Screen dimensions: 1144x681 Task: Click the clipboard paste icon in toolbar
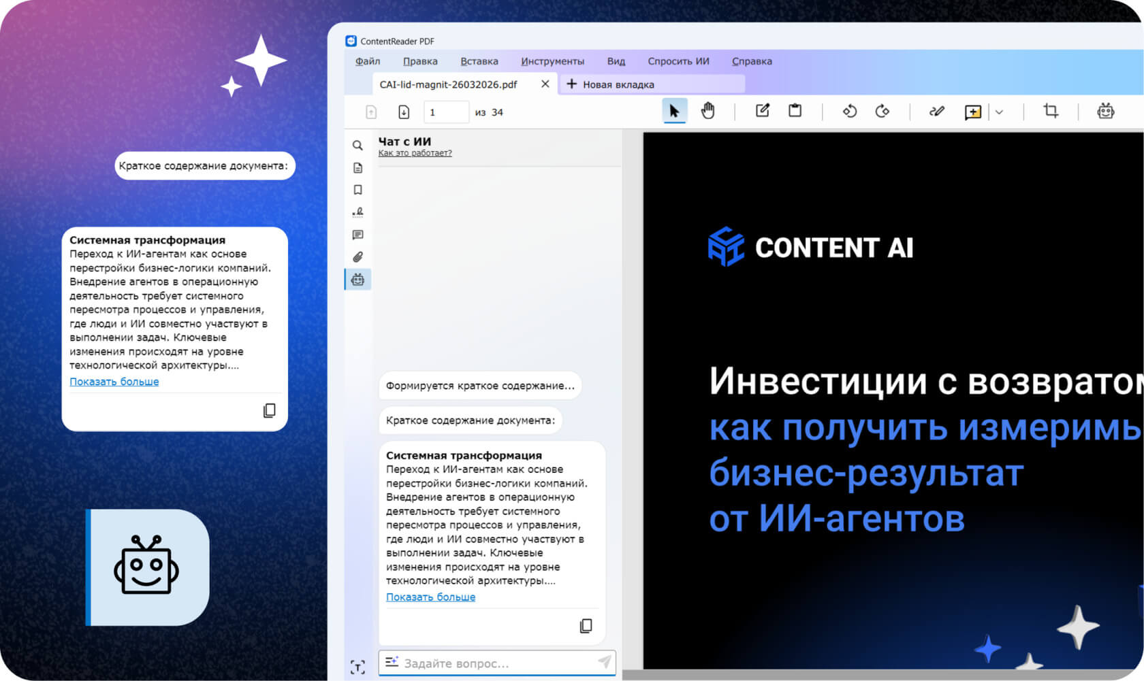(795, 110)
